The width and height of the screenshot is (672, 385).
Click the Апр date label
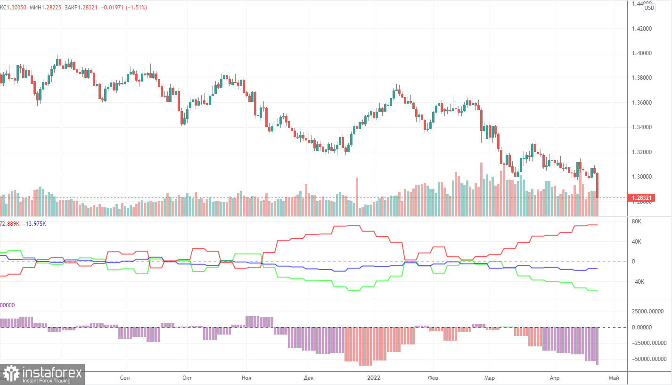[554, 378]
